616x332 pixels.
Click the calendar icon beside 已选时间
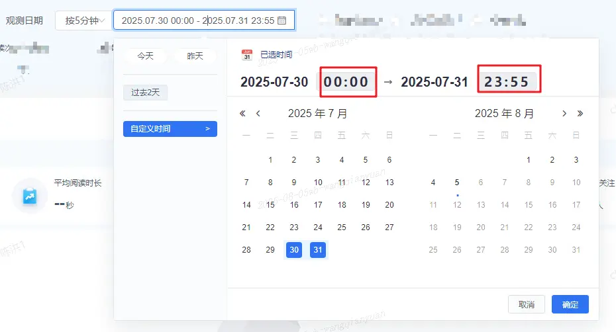coord(246,55)
